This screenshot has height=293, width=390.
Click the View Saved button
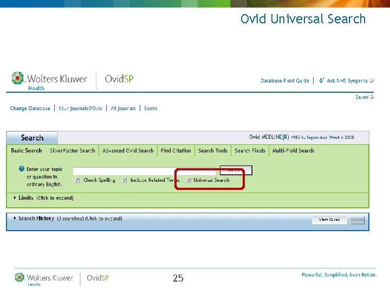point(329,220)
